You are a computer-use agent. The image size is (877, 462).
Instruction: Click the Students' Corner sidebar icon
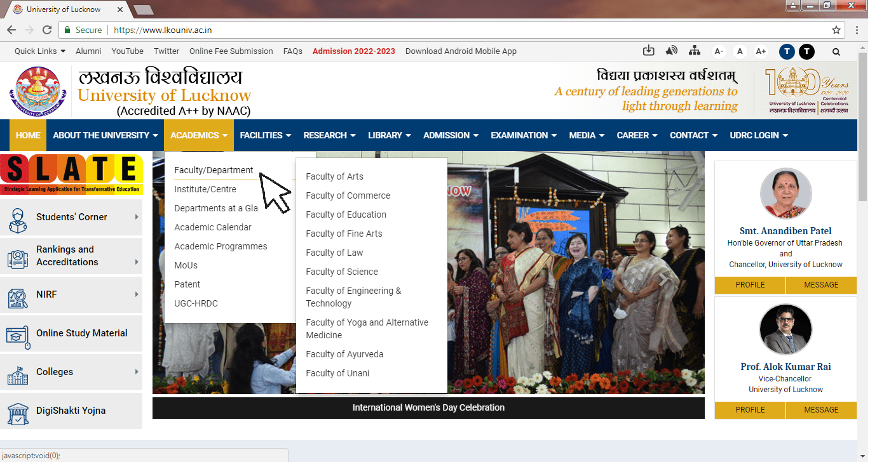point(18,218)
